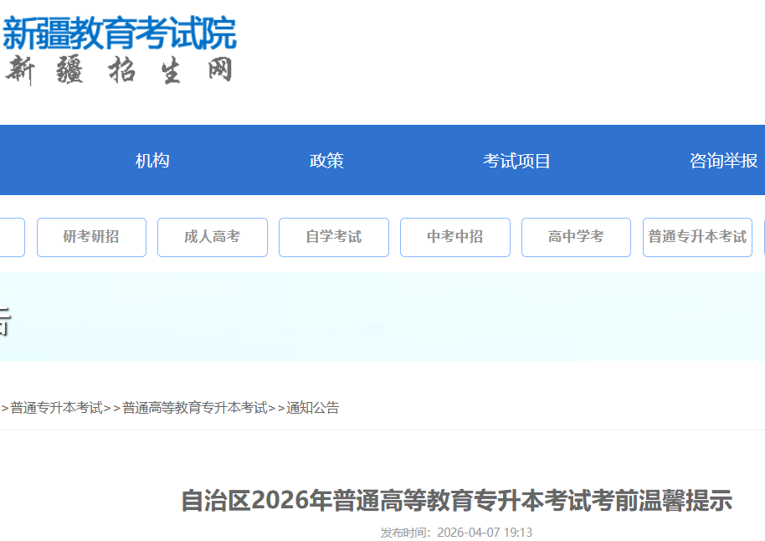The image size is (765, 541).
Task: Open the 成人高考 category
Action: pos(213,237)
